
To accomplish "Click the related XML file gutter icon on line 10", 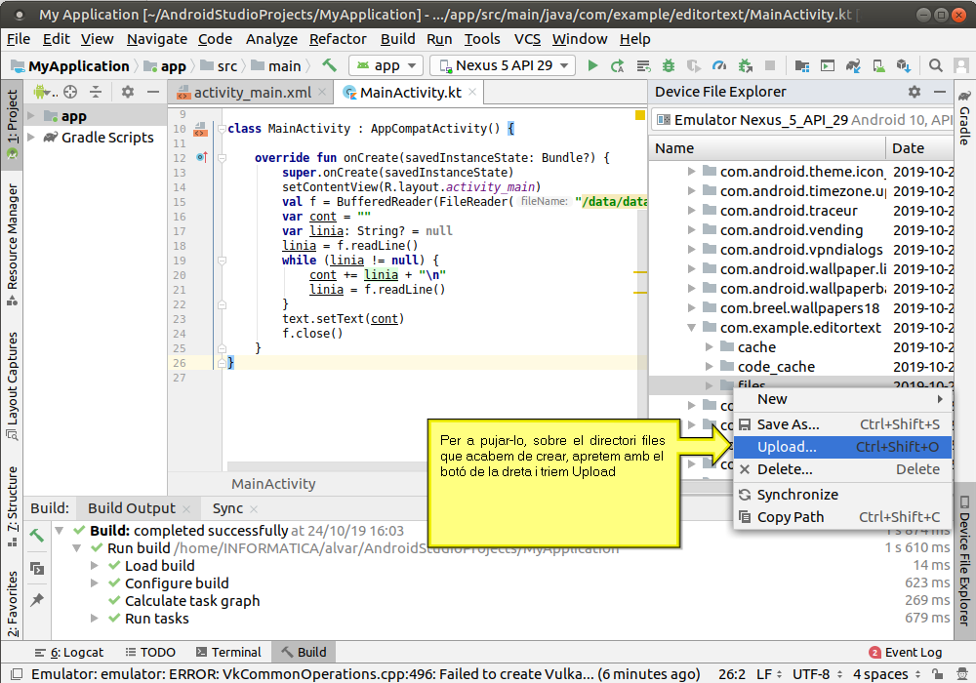I will [200, 129].
